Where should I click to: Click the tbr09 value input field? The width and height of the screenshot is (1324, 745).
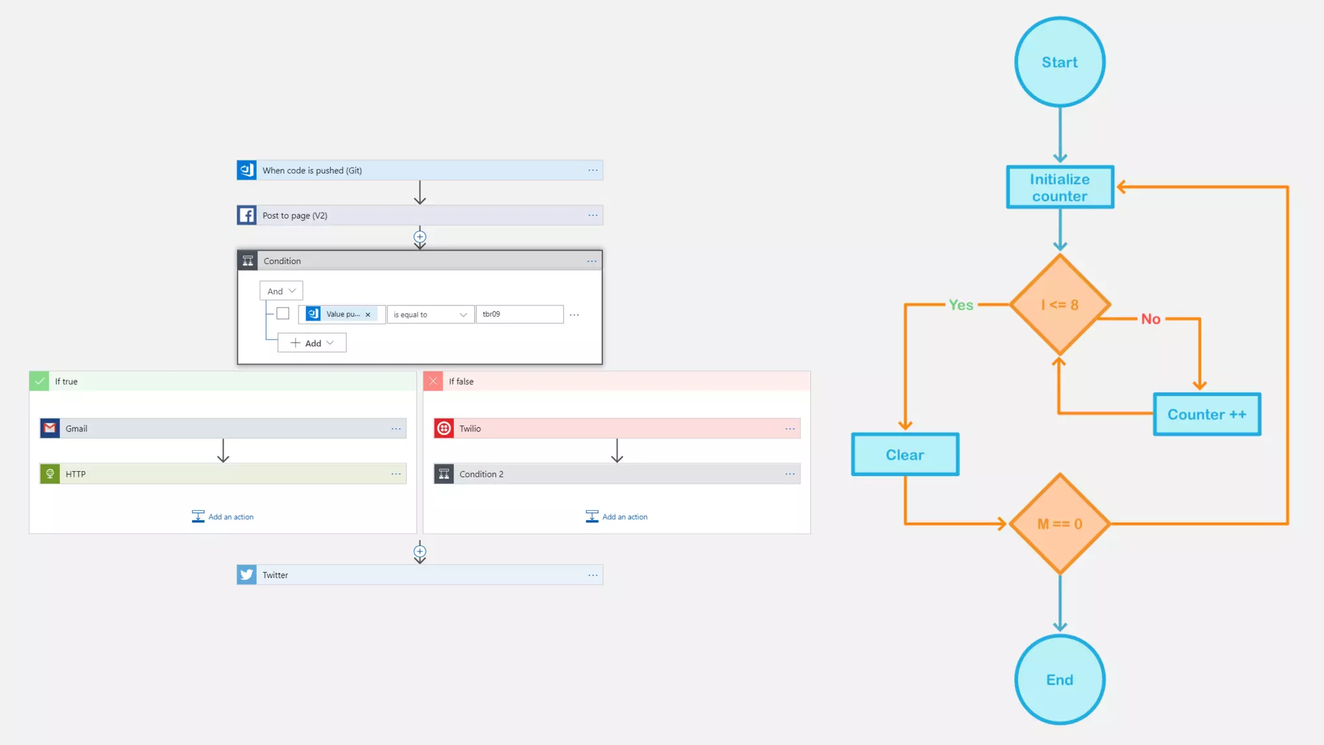519,314
